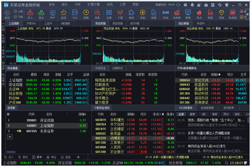Select the 重要 news filter
This screenshot has width=251, height=167.
tap(192, 114)
